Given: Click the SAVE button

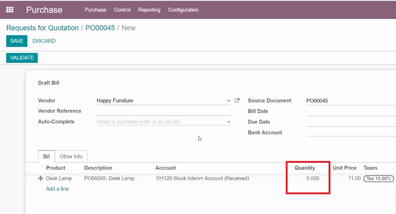Looking at the screenshot, I should [x=17, y=41].
